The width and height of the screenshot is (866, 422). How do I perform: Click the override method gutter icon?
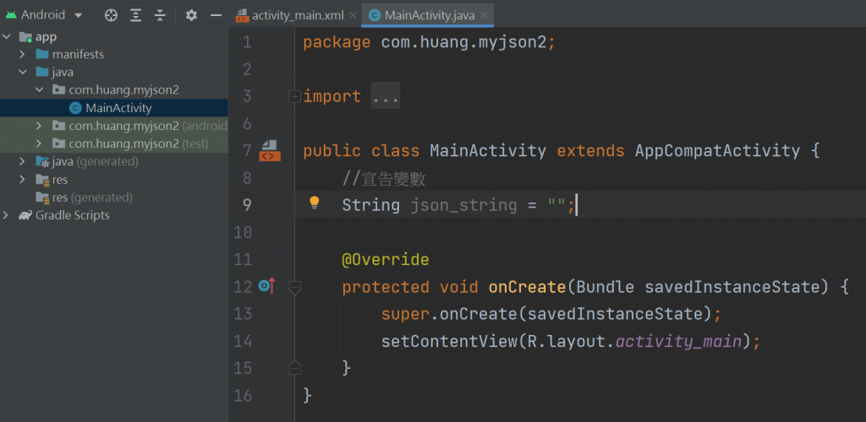(266, 286)
